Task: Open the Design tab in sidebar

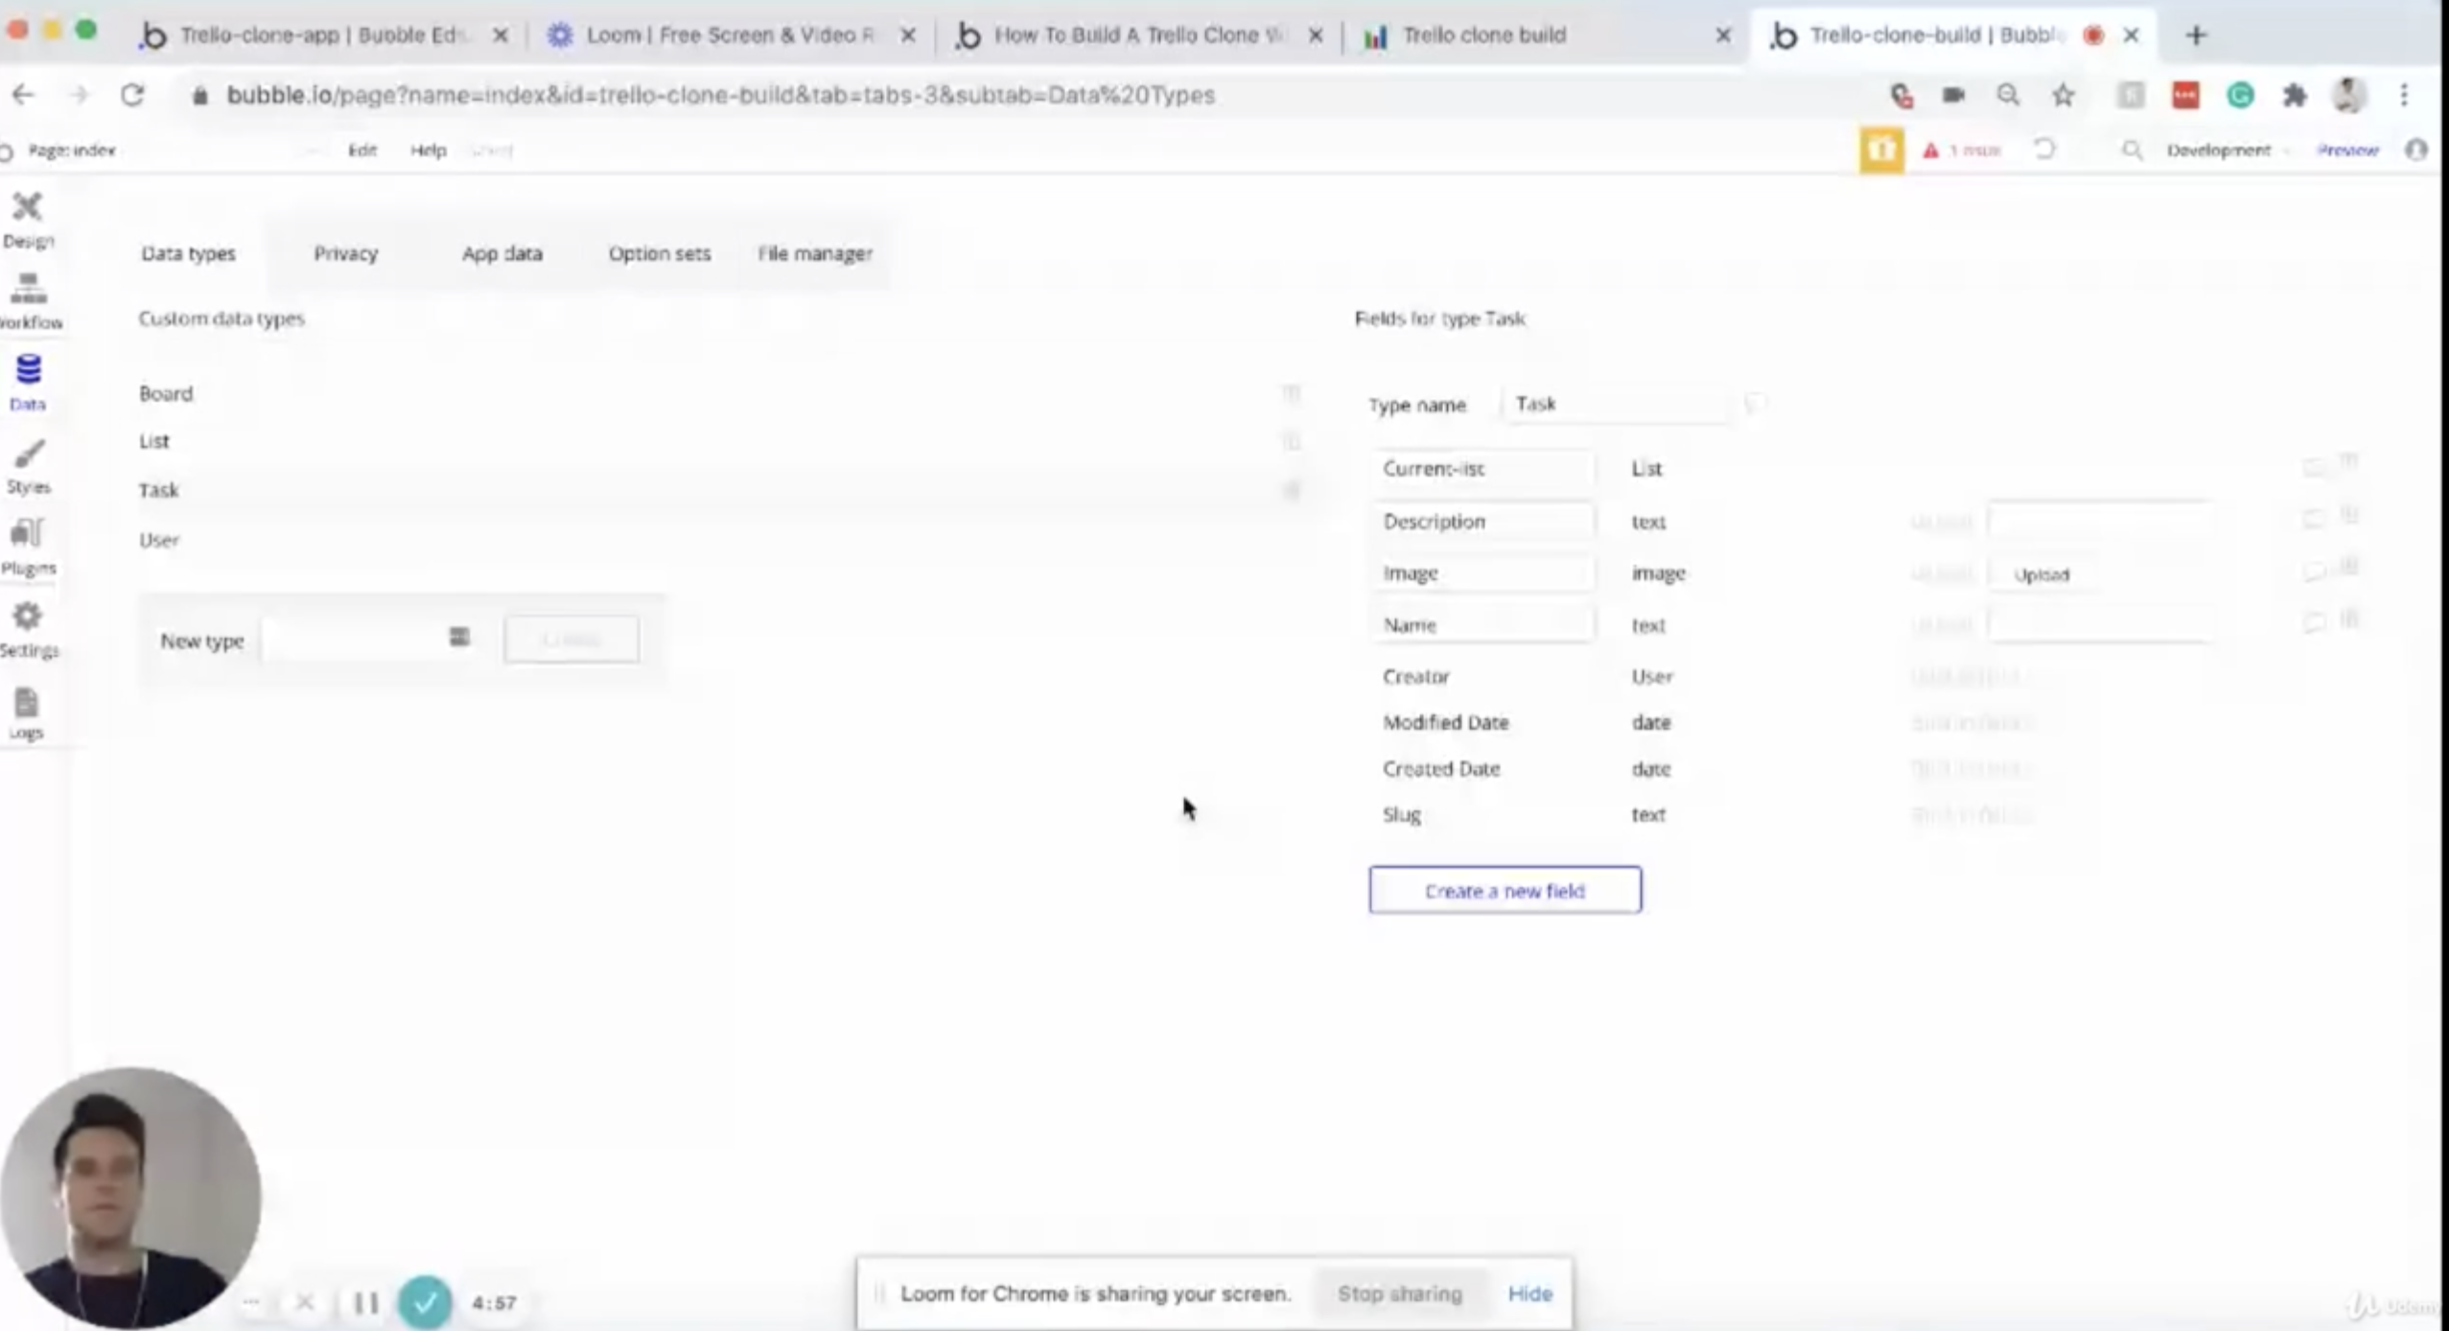Action: [x=28, y=219]
